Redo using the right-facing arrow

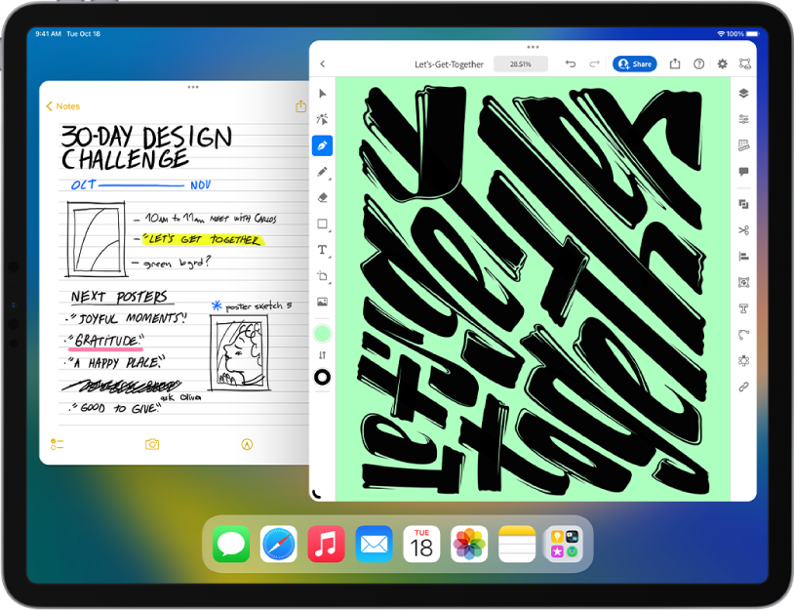click(x=595, y=63)
